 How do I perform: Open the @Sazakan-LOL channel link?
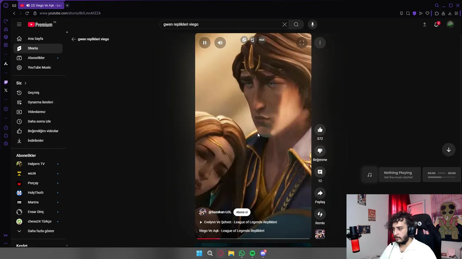coord(220,212)
